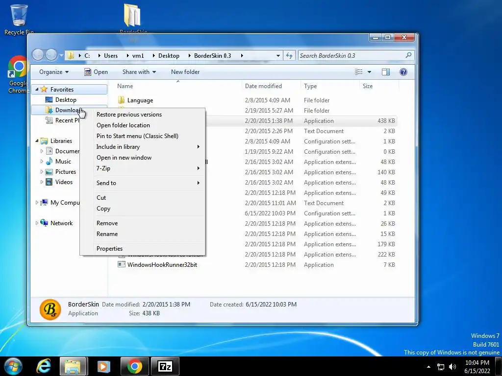Click the network tray icon

tap(441, 367)
